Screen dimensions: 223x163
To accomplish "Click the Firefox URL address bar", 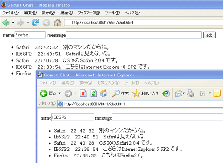I will pyautogui.click(x=144, y=23).
